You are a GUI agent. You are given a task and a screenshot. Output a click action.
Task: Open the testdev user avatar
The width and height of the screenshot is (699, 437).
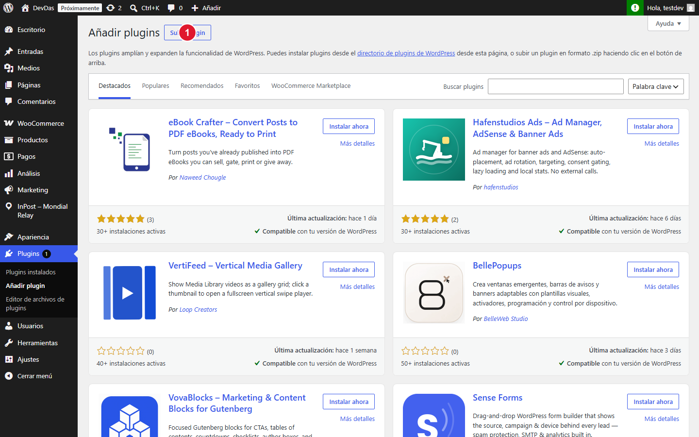[690, 8]
